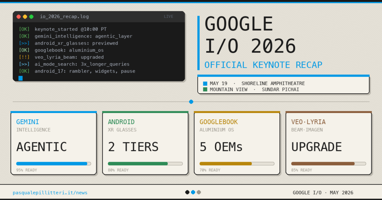The width and height of the screenshot is (382, 200).
Task: Click the red close dot on the terminal window
Action: [x=19, y=16]
